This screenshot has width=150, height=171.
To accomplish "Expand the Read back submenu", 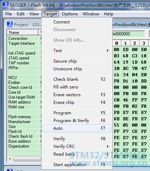I will [x=77, y=154].
